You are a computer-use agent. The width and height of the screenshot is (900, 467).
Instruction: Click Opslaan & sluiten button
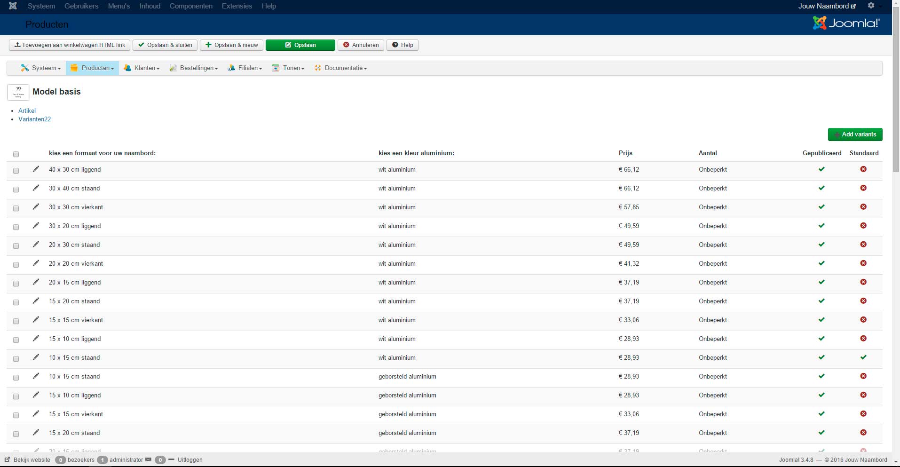pyautogui.click(x=165, y=45)
